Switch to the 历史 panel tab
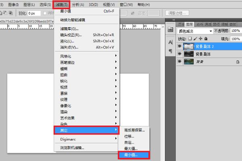The image size is (242, 161). tap(181, 24)
